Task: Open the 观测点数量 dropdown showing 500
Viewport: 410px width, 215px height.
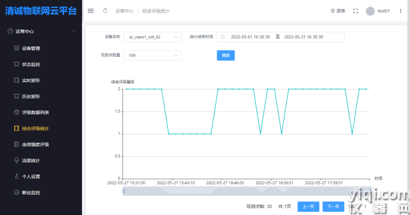Action: pyautogui.click(x=153, y=55)
